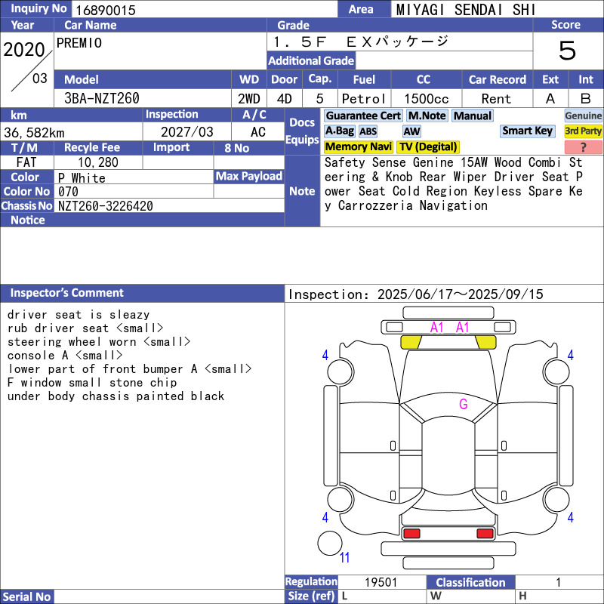Click the pink question mark badge
Viewport: 604px width, 604px height.
(583, 147)
